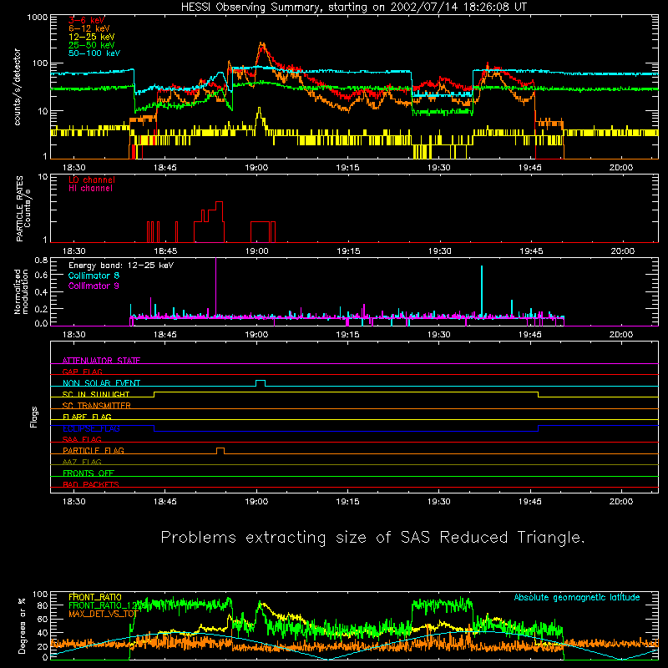The width and height of the screenshot is (668, 668).
Task: Click the 100 tick on the counts/s/detector axis
Action: coord(39,63)
